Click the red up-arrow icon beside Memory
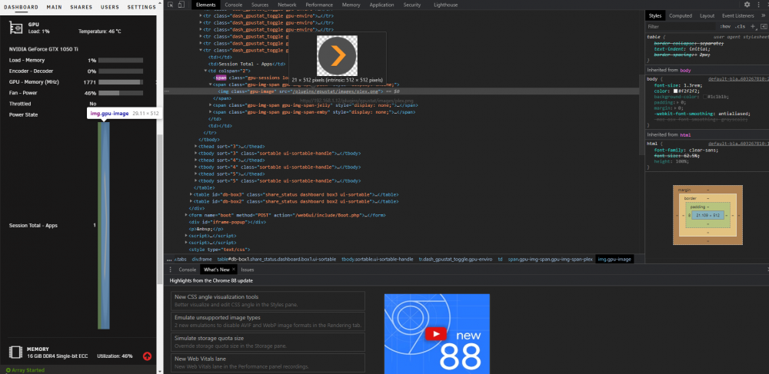Screen dimensions: 769x374 [x=147, y=356]
